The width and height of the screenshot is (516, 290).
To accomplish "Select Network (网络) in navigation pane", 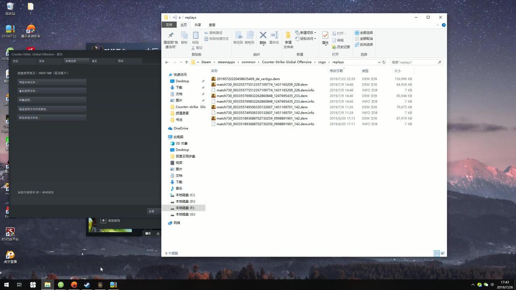I will click(177, 223).
